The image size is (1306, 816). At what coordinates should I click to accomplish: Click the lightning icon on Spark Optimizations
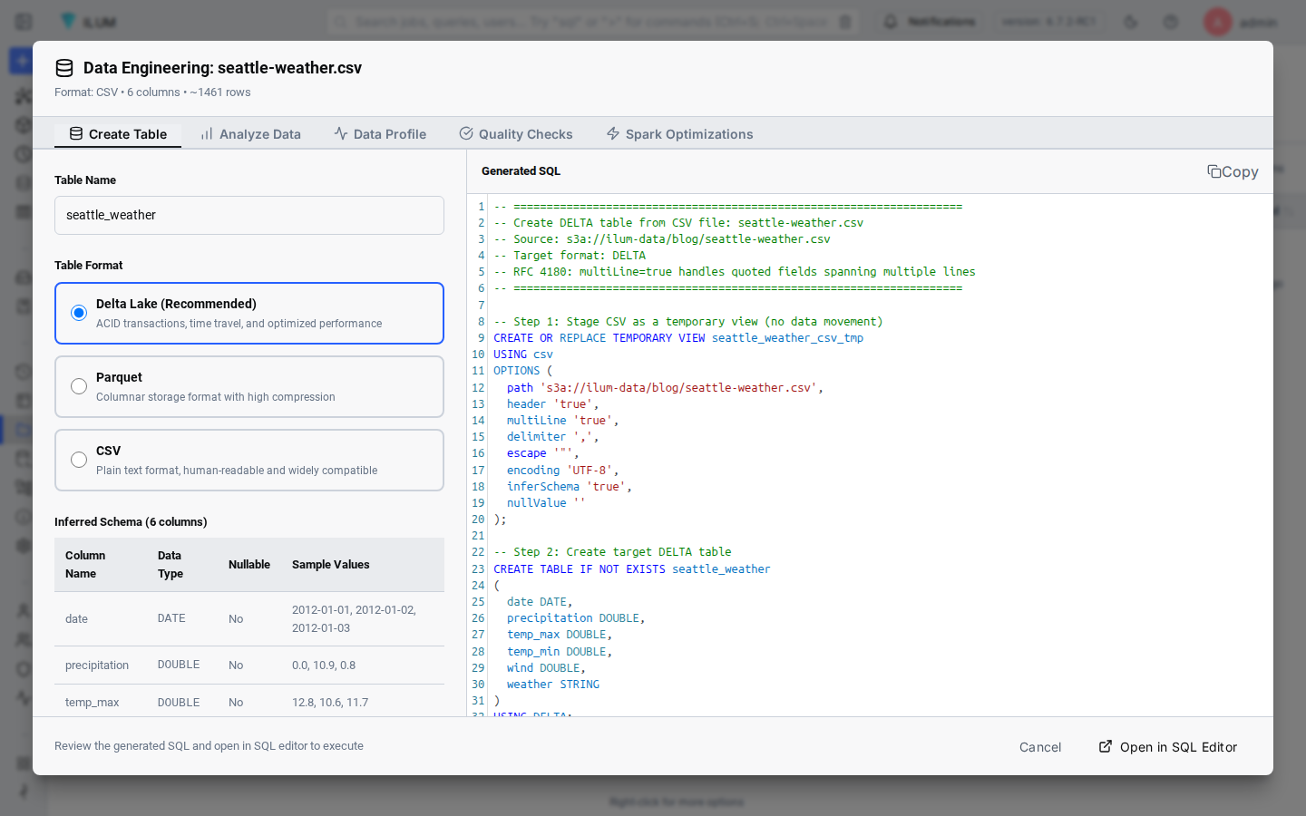tap(613, 133)
